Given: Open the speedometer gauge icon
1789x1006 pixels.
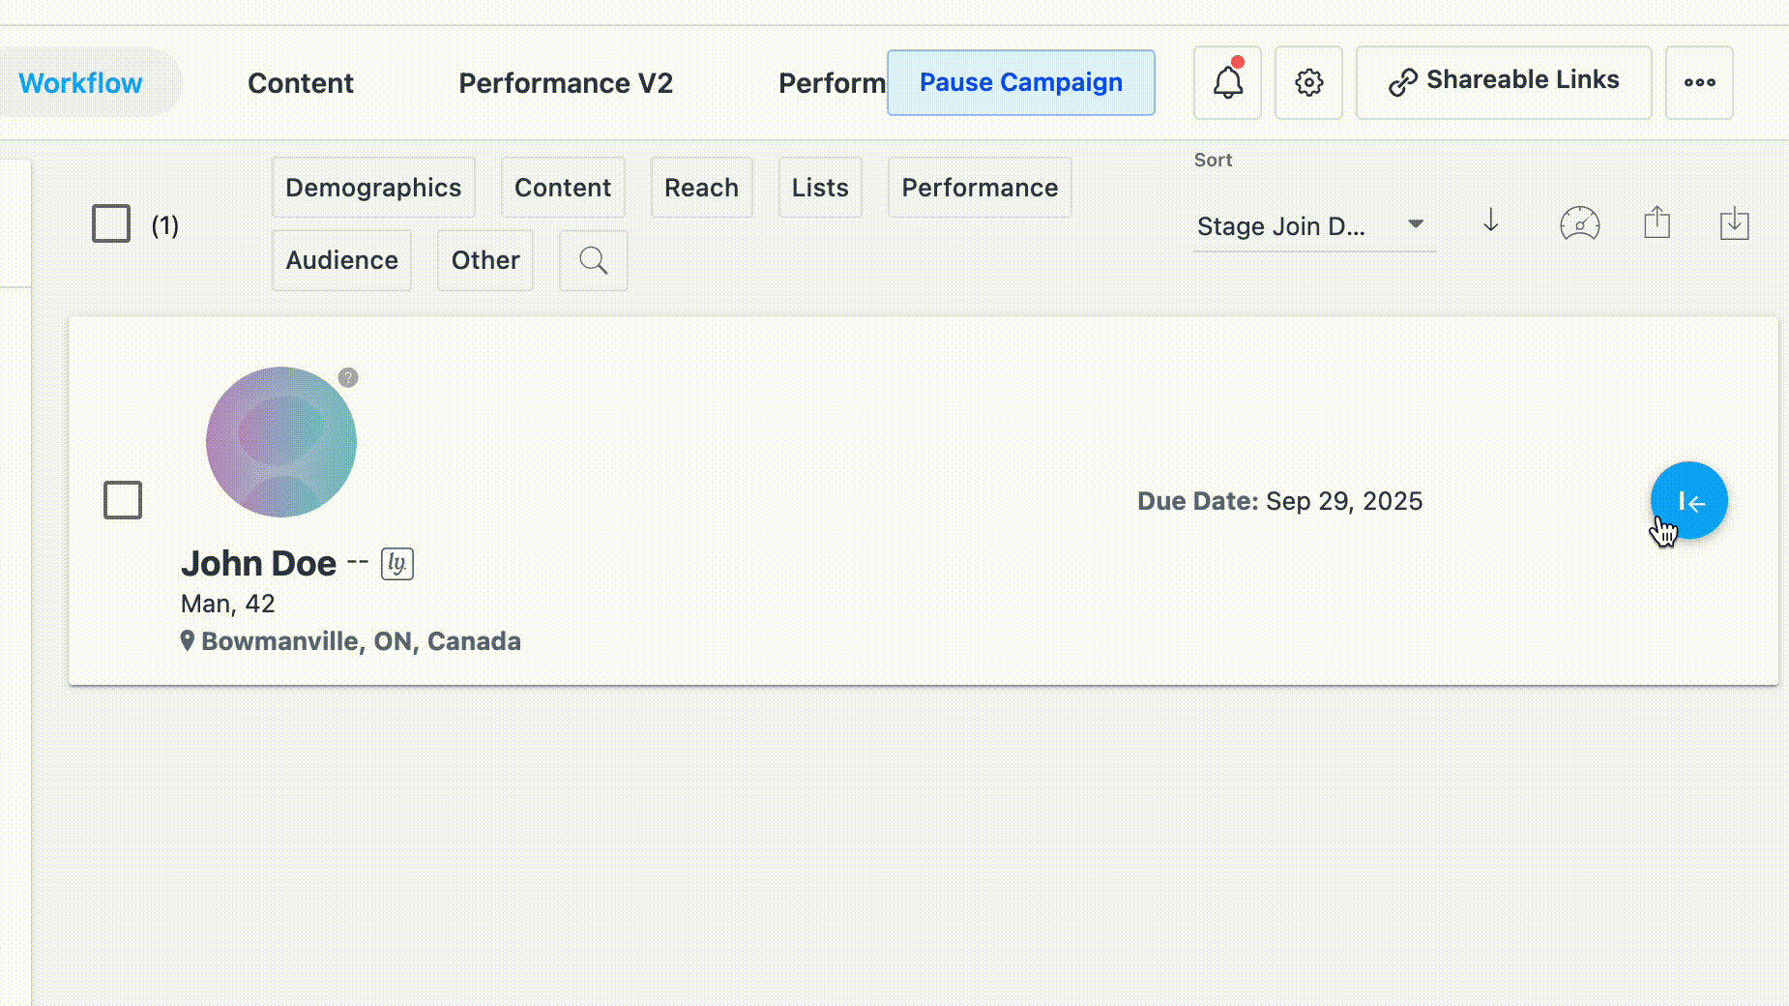Looking at the screenshot, I should pos(1579,224).
